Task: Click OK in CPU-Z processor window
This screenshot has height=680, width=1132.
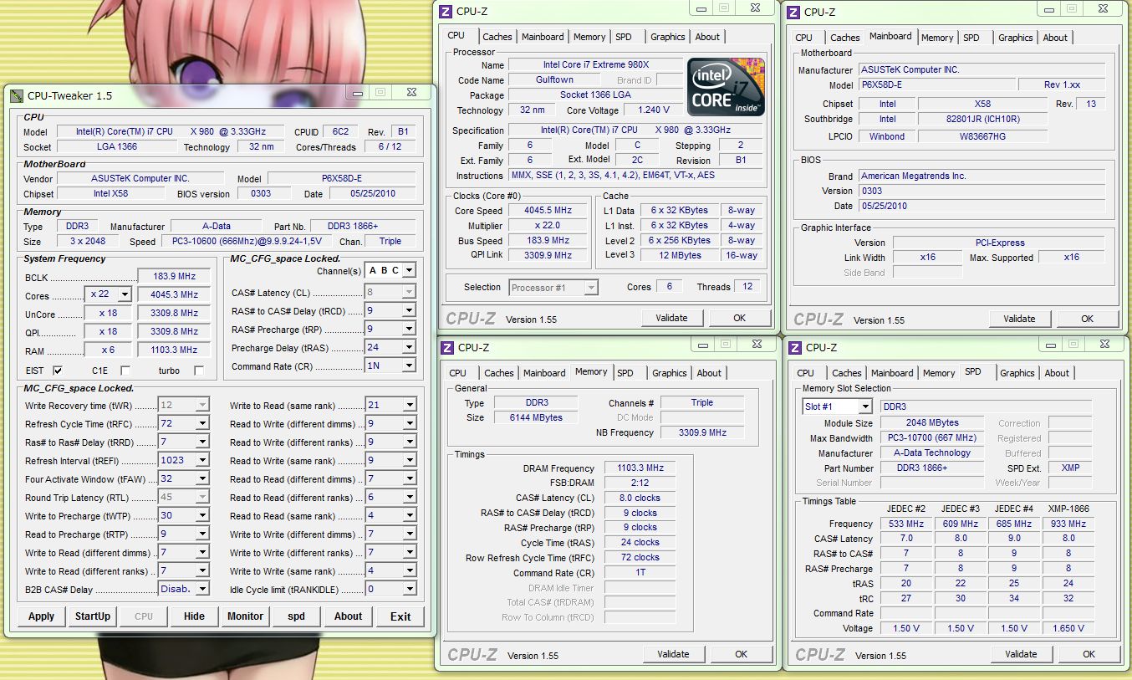Action: [739, 318]
